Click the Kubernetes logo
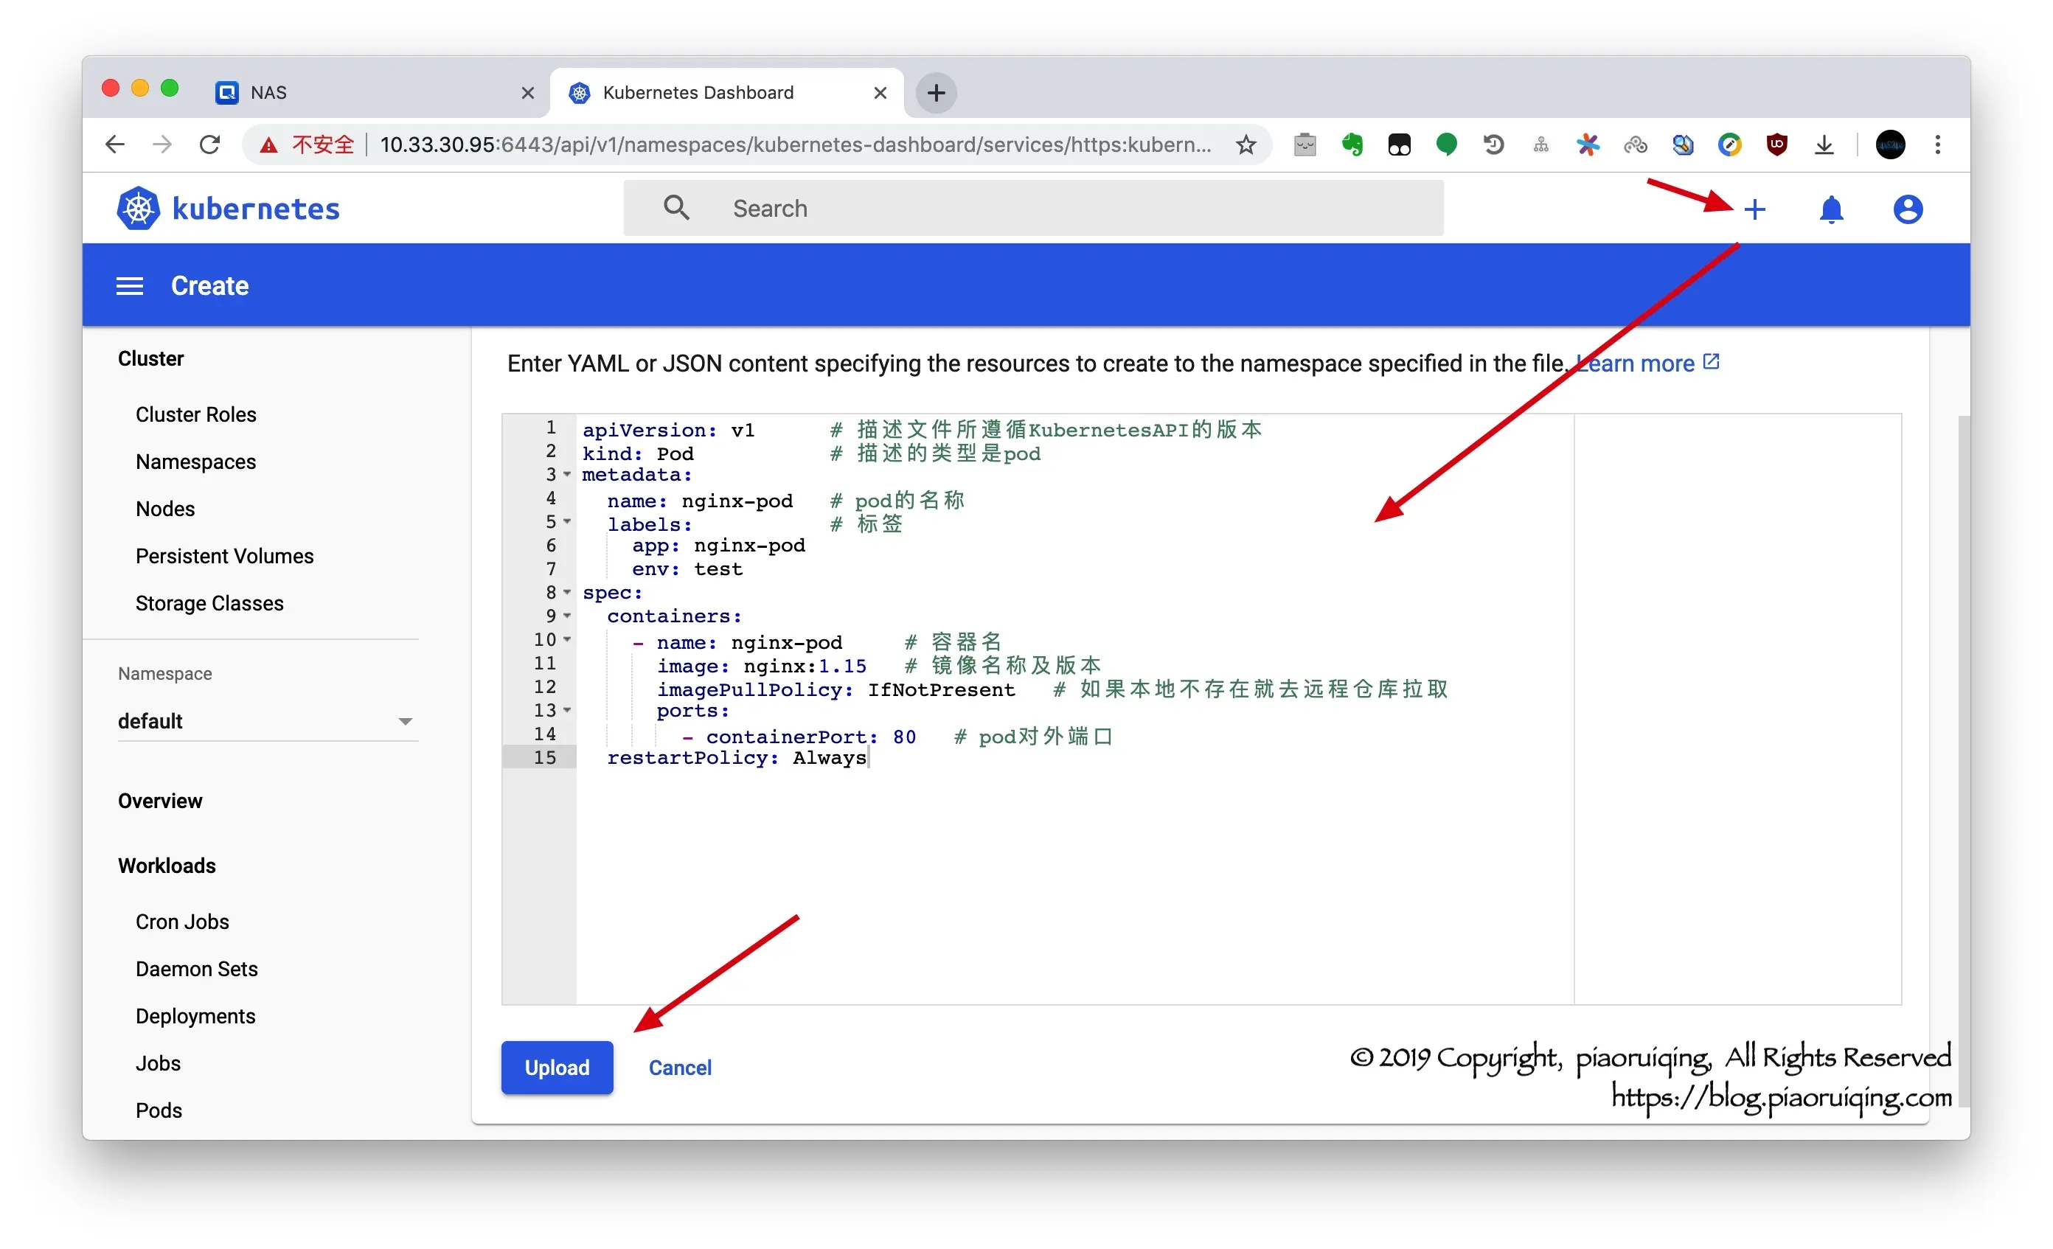Screen dimensions: 2053x1249 (139, 209)
